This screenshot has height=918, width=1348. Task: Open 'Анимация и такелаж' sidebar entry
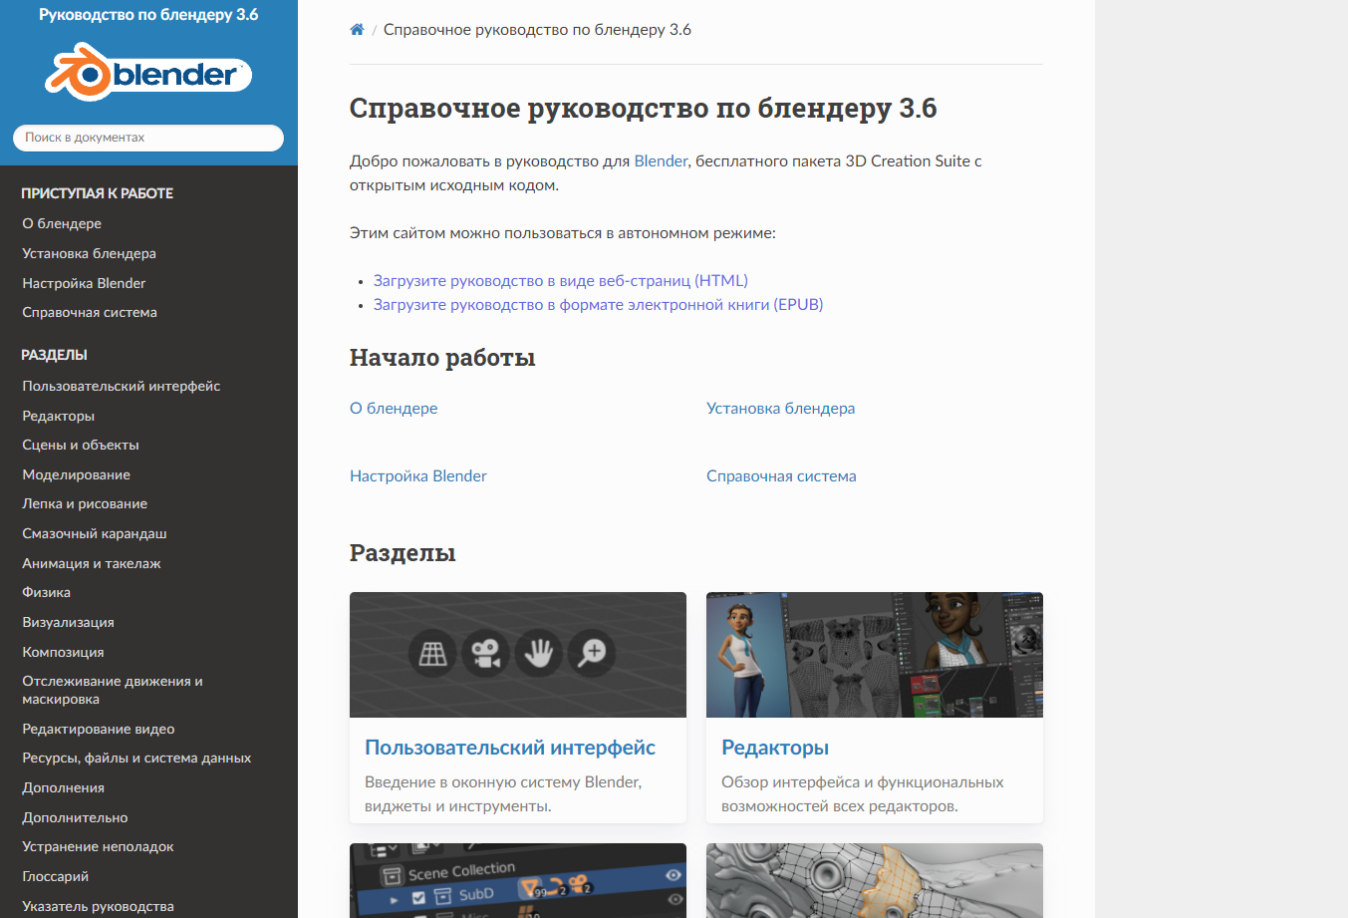click(x=92, y=563)
